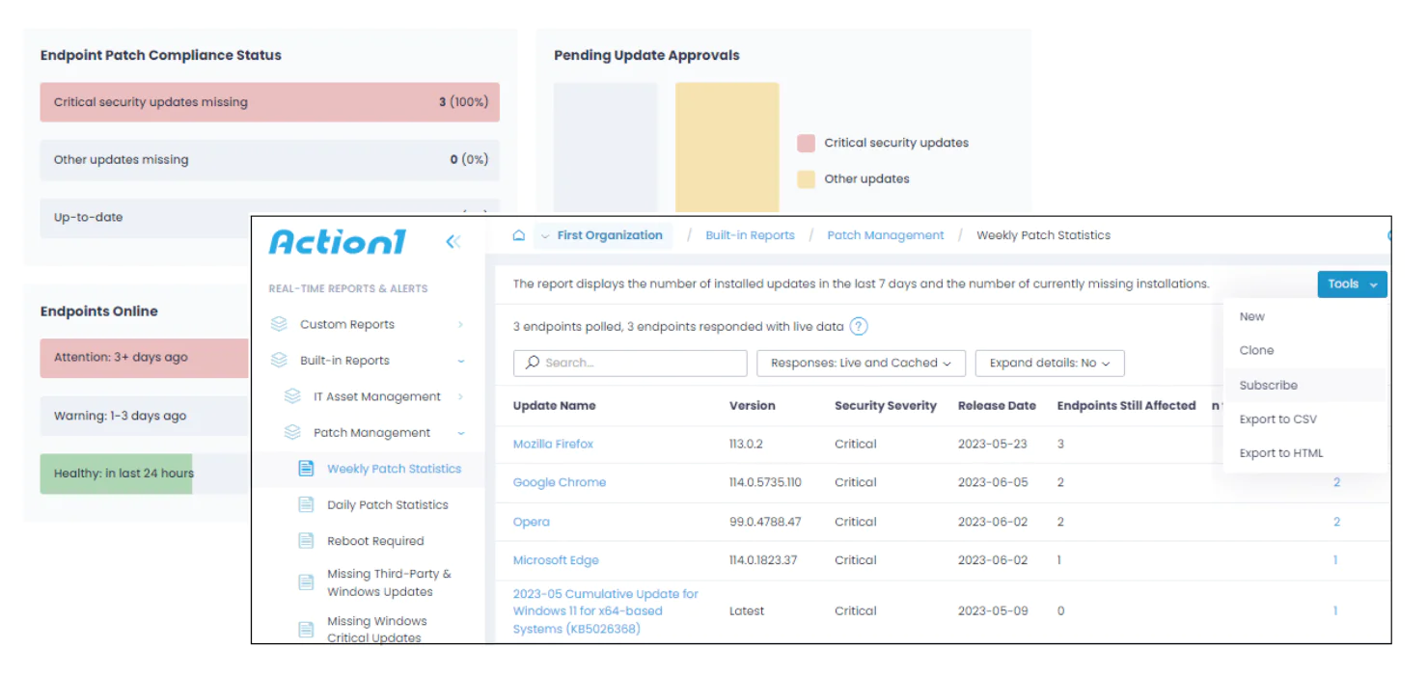Click the Daily Patch Statistics document icon

[x=306, y=504]
